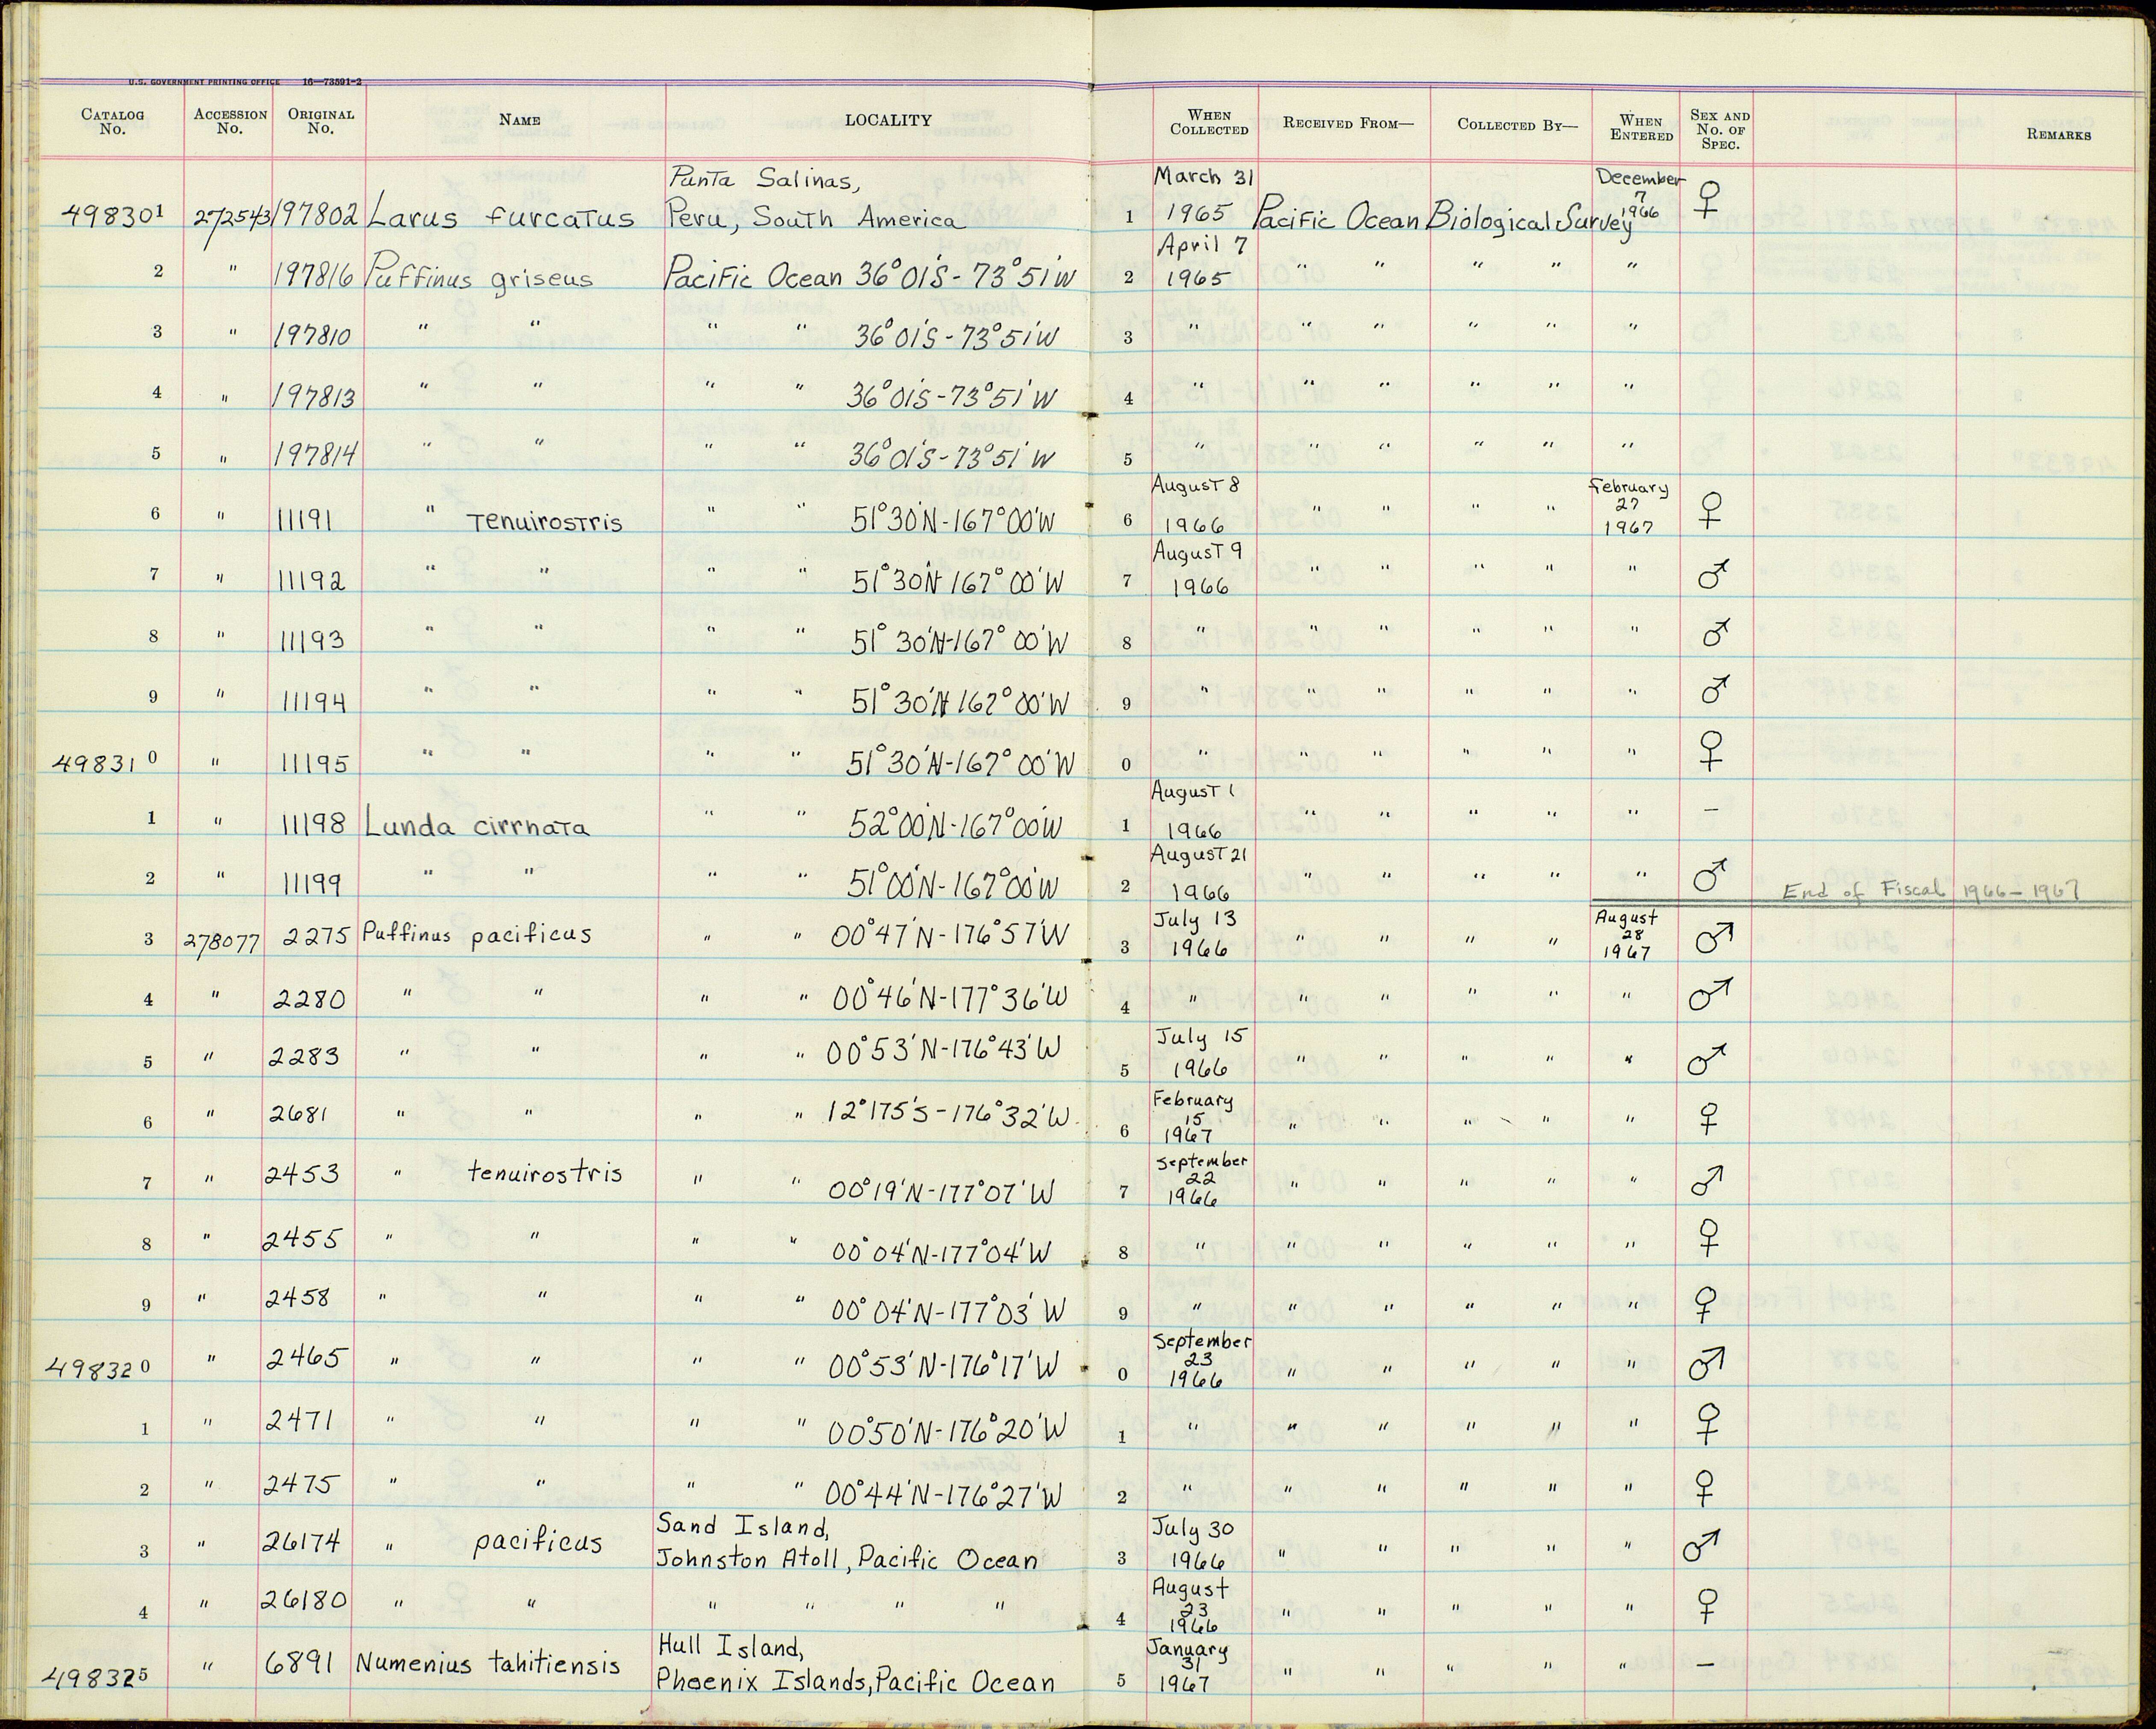
Task: Select original number 197813
Action: coord(313,396)
